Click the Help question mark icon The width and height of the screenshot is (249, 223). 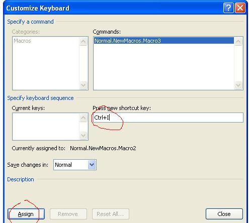click(x=228, y=8)
